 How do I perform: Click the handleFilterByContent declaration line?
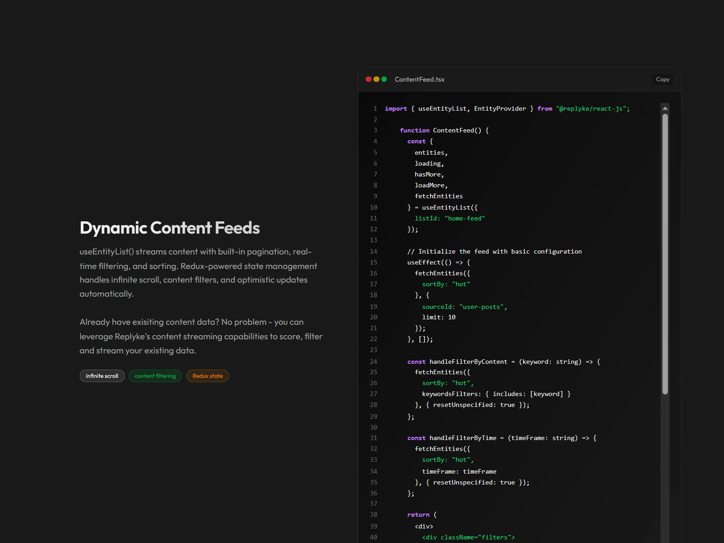point(504,362)
